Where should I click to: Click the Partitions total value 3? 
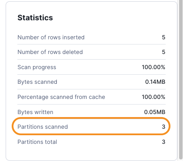pos(163,142)
